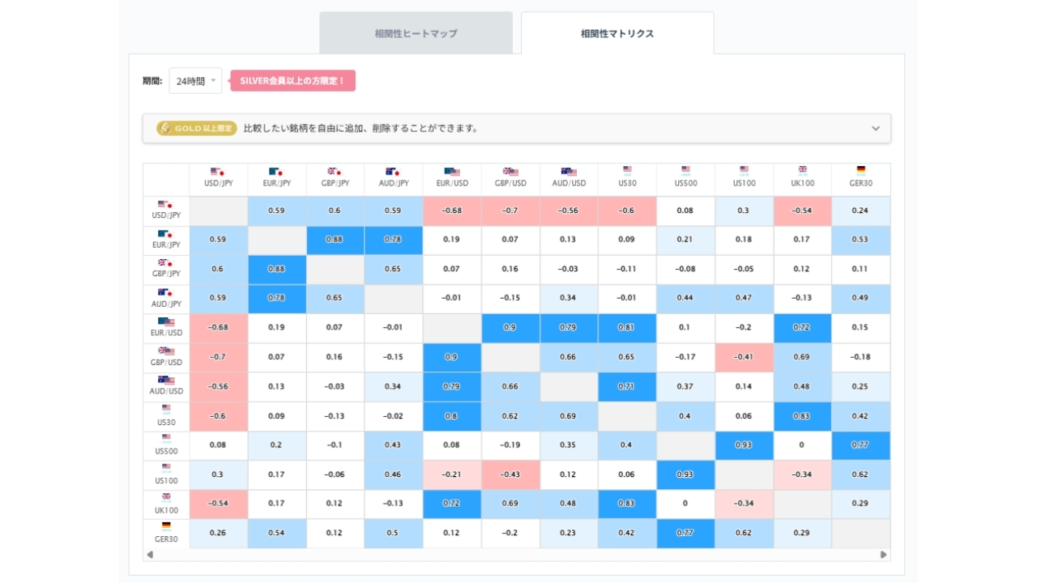Click the GBP/USD flag icon in column header
This screenshot has width=1037, height=583.
tap(510, 172)
